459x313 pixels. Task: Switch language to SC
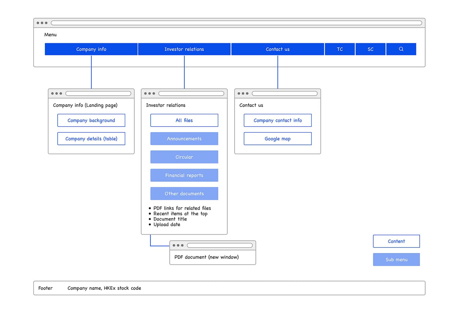[370, 49]
